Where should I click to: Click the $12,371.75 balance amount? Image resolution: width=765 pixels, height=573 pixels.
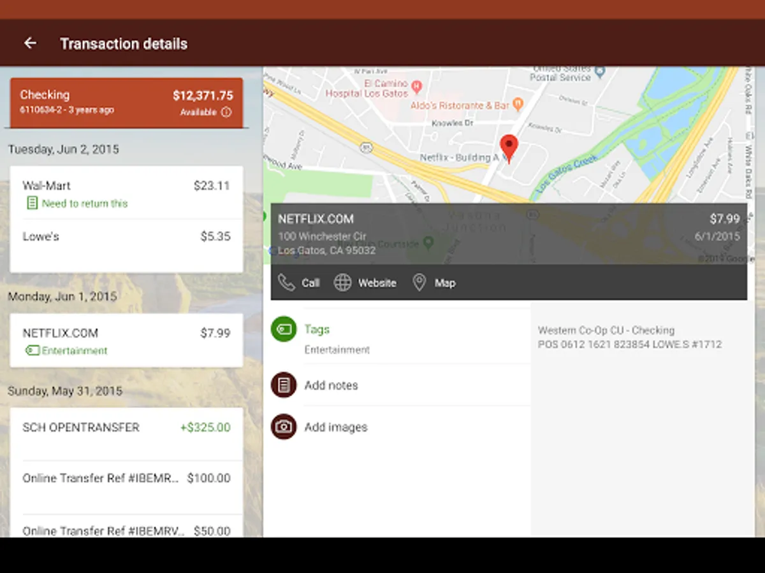tap(203, 95)
